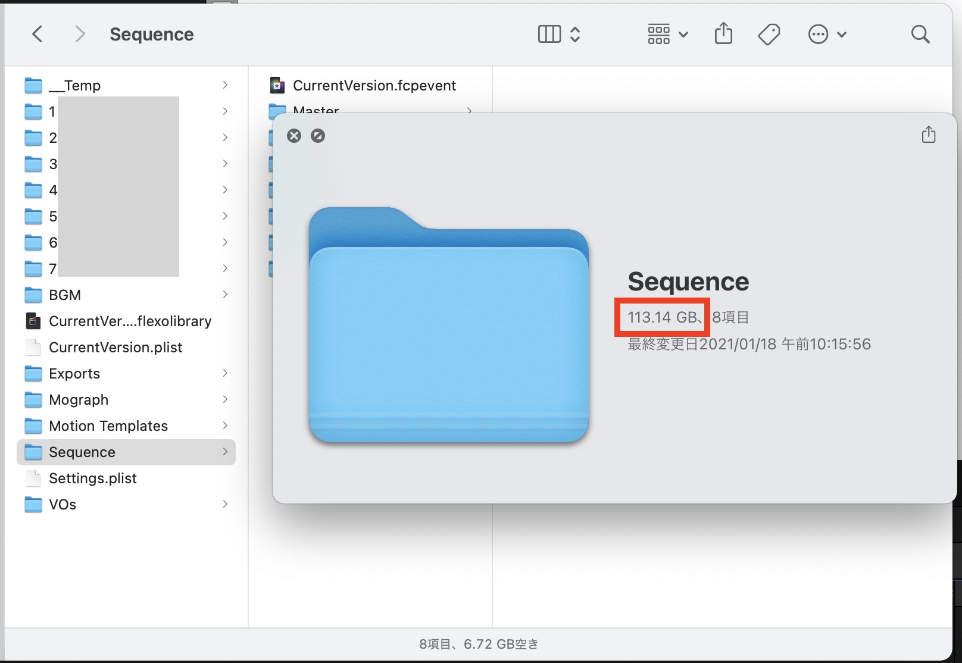The image size is (962, 663).
Task: Select the CurrentVersion.plist file
Action: point(126,348)
